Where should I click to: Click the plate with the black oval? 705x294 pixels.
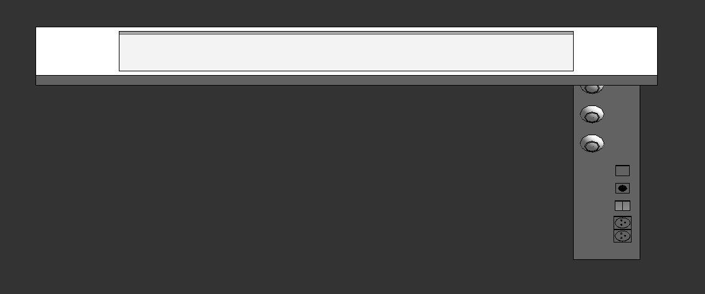[x=622, y=188]
